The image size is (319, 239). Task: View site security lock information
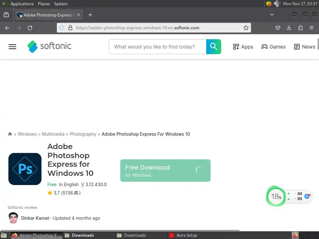(70, 28)
